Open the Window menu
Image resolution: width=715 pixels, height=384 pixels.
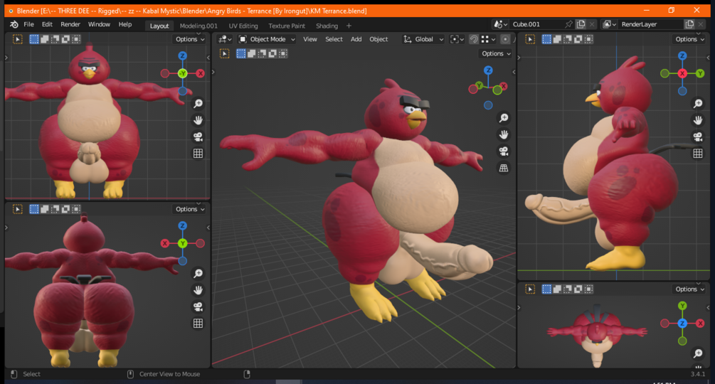99,25
